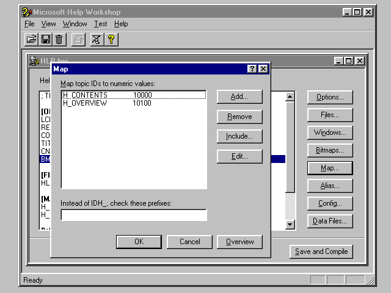Click the trash can toolbar icon
Screen dimensions: 391x293
click(x=59, y=40)
